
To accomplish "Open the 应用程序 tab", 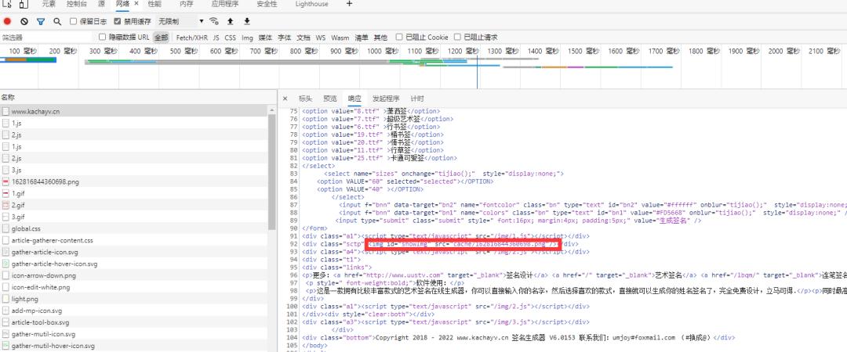I will coord(225,4).
